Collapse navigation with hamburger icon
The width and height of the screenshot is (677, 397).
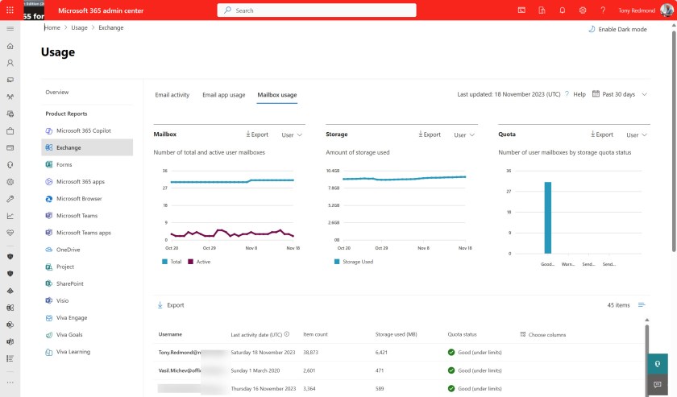coord(10,28)
